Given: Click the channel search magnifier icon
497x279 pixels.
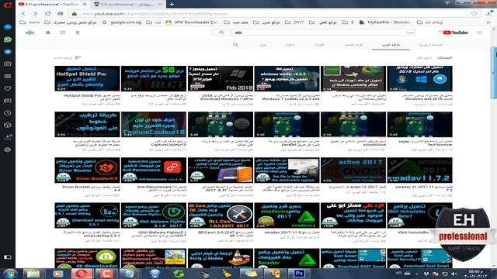Looking at the screenshot, I should (235, 45).
